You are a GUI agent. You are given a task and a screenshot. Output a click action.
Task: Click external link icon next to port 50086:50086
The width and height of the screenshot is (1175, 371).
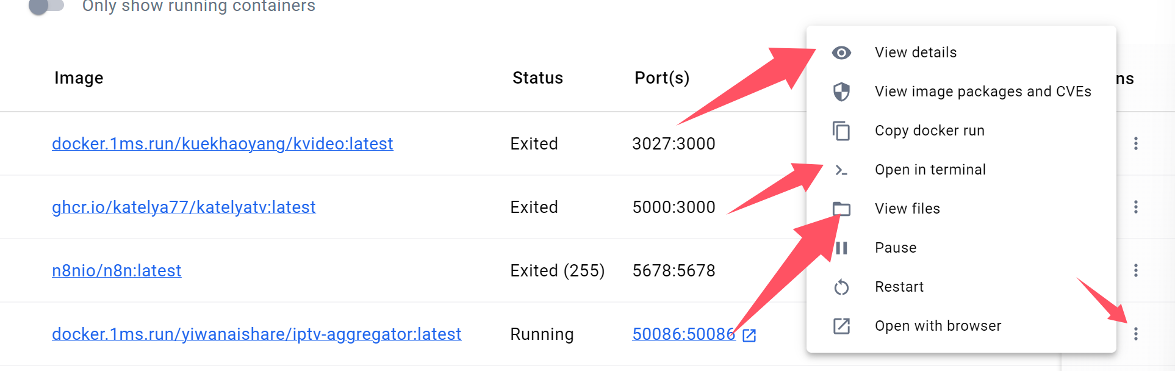click(749, 335)
